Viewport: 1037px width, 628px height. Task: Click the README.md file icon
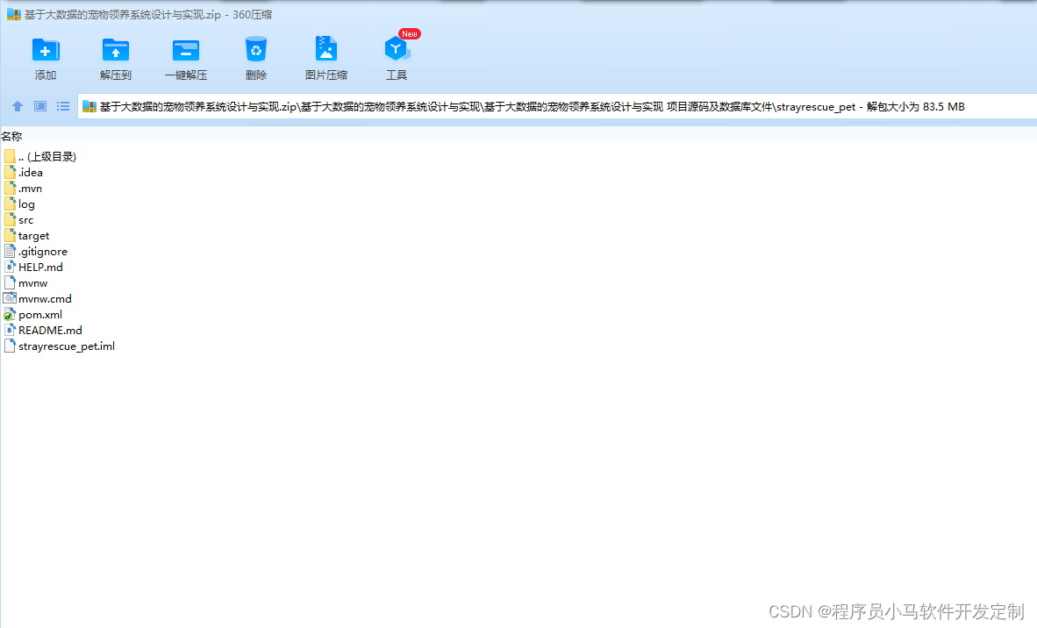click(x=10, y=330)
